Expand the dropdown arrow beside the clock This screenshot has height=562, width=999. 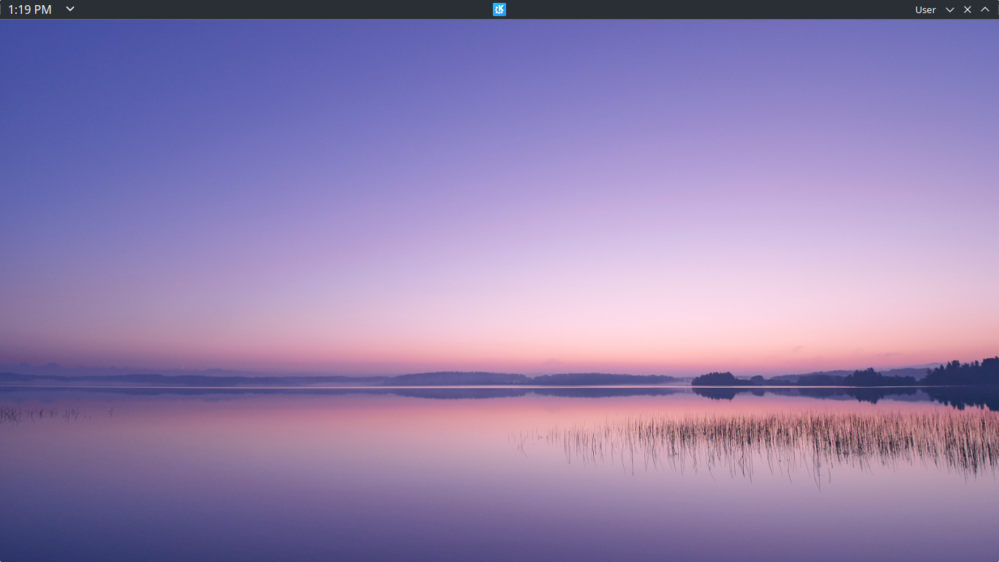[70, 9]
